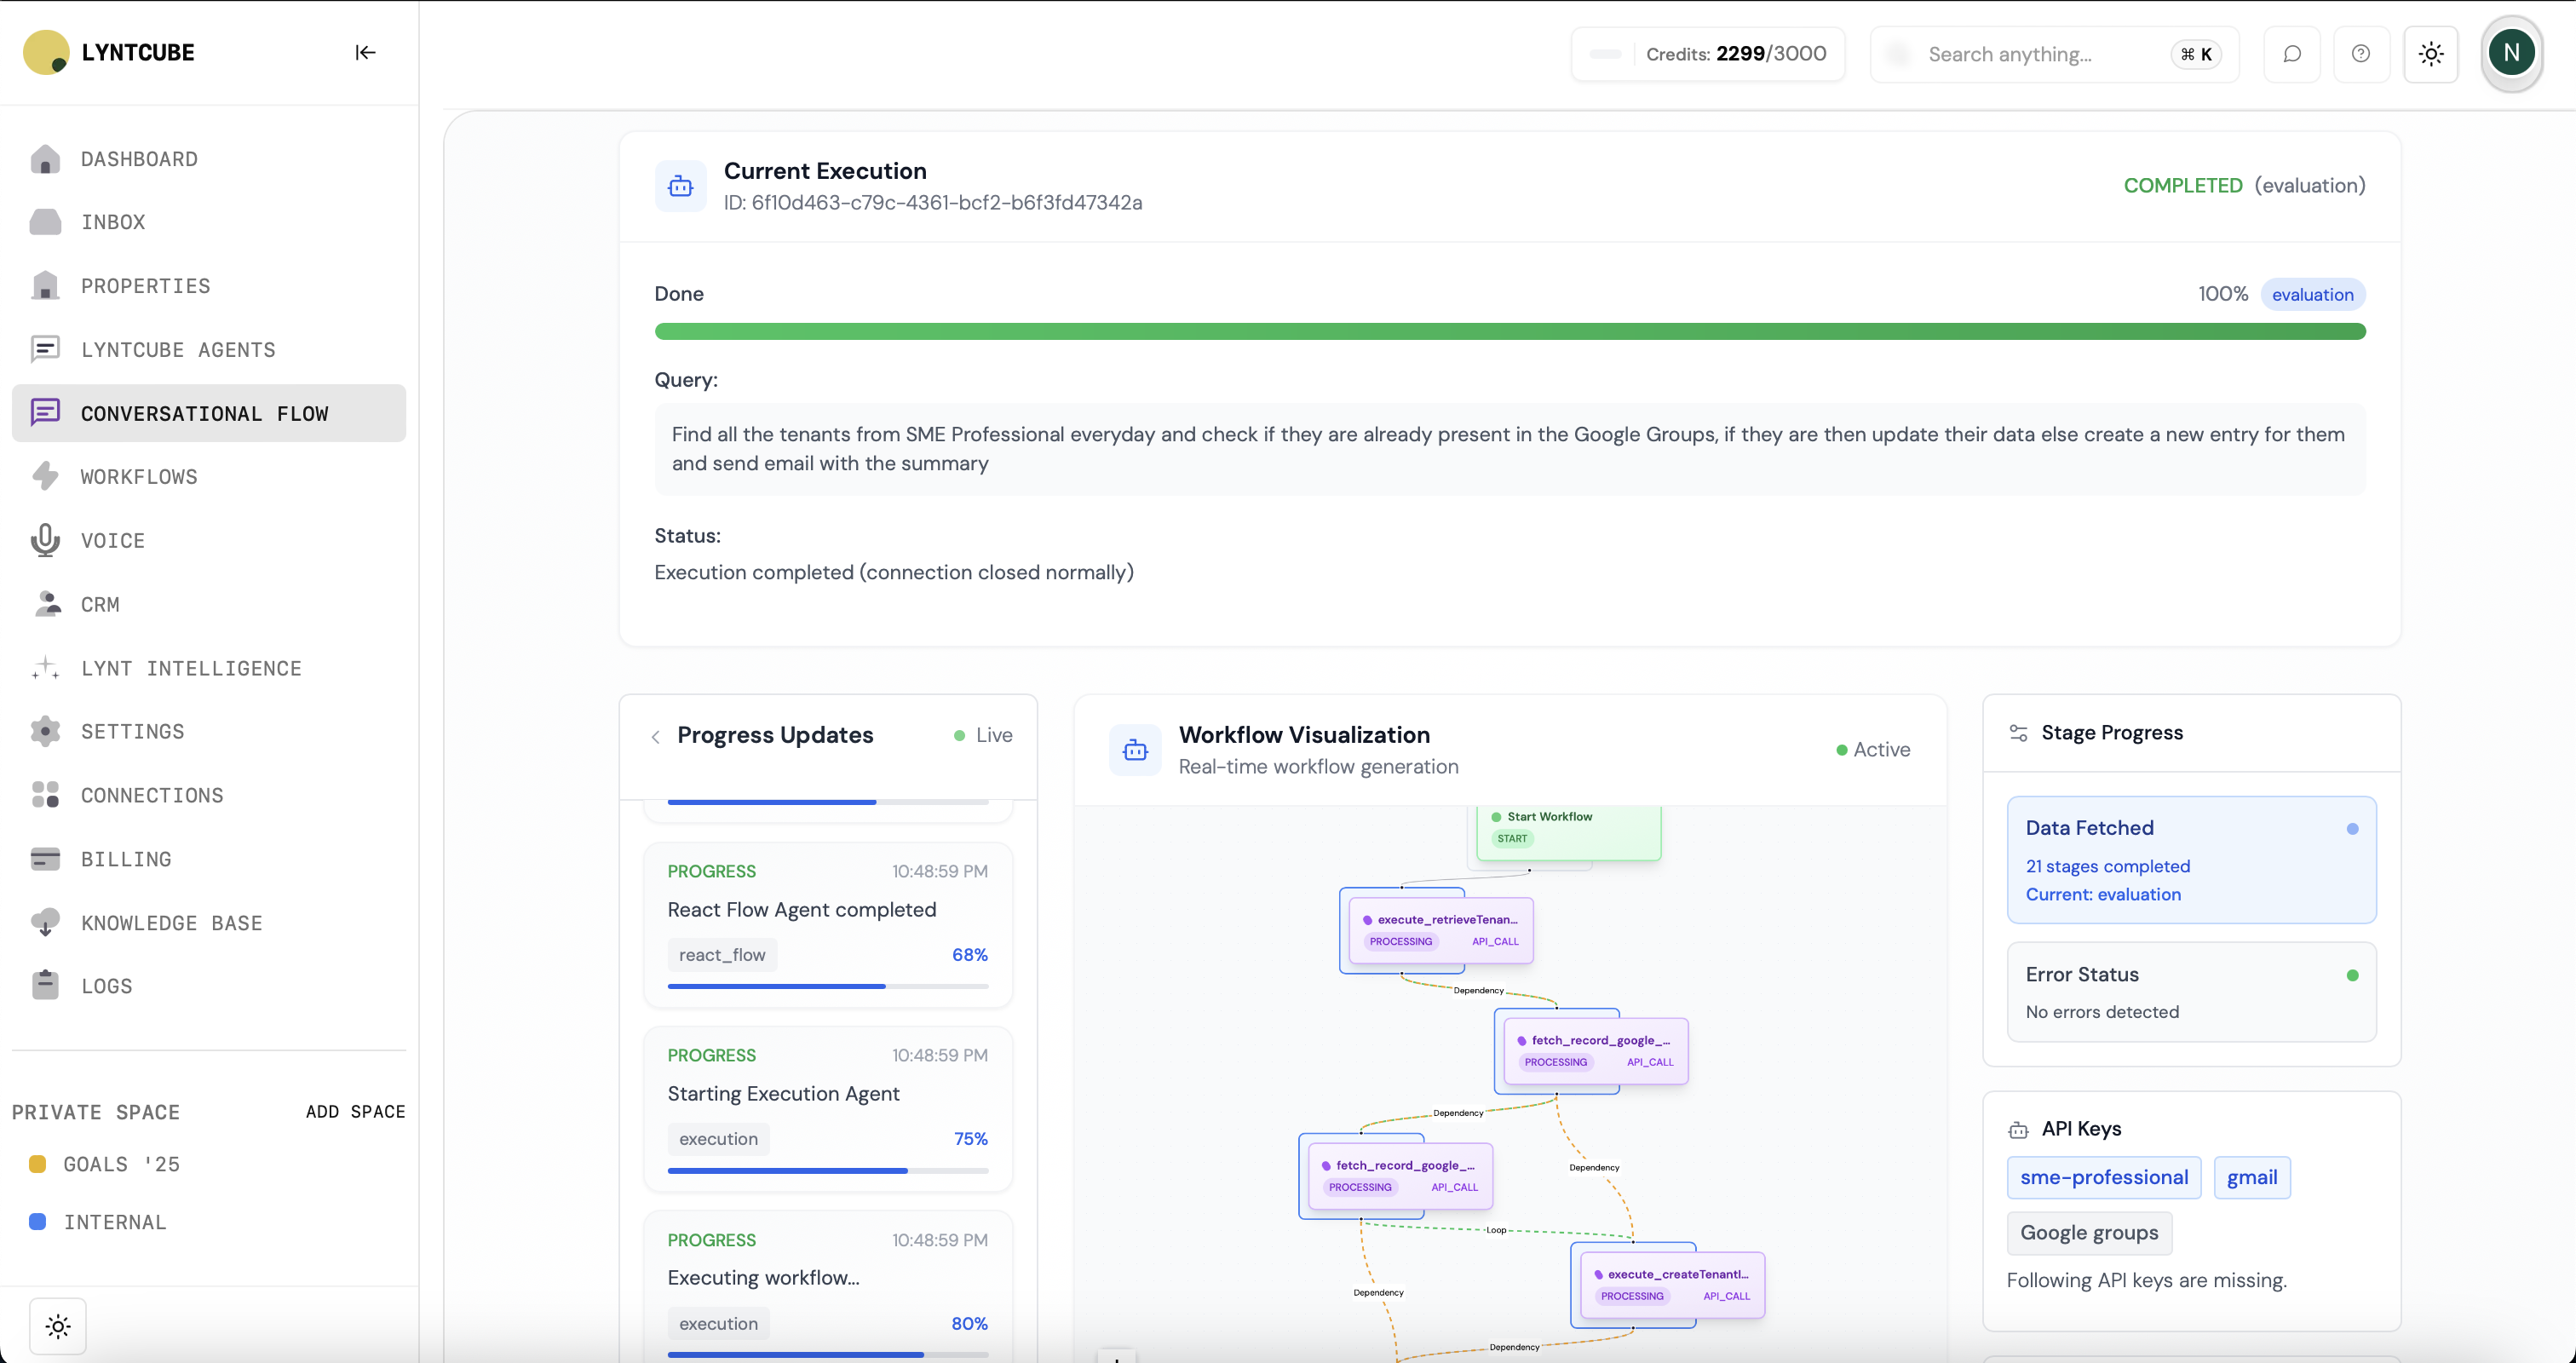The image size is (2576, 1363).
Task: Collapse the sidebar with arrow icon
Action: tap(365, 53)
